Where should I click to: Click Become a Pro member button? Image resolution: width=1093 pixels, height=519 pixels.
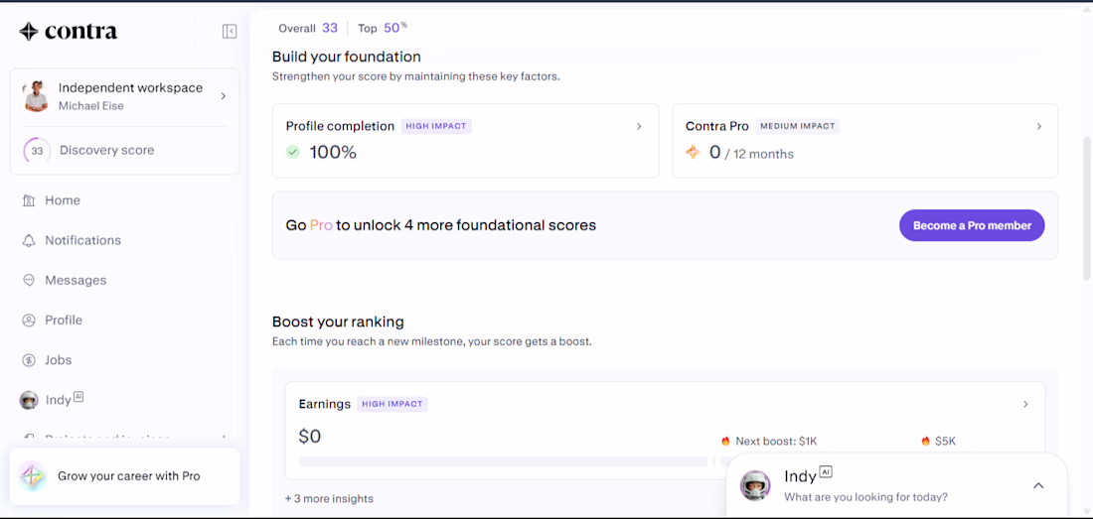coord(972,225)
